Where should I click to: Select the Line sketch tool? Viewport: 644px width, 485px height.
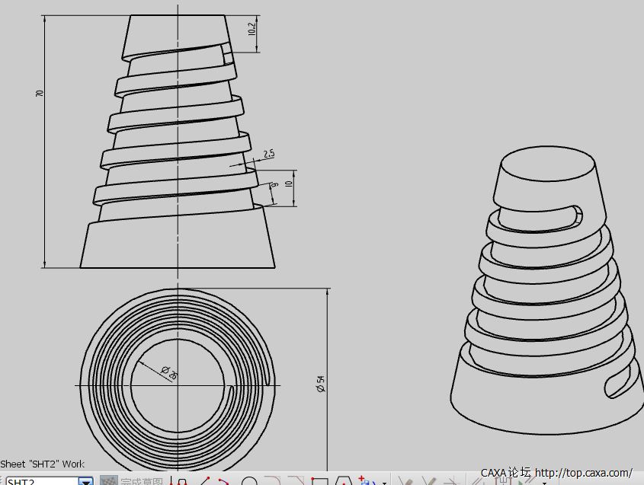204,482
